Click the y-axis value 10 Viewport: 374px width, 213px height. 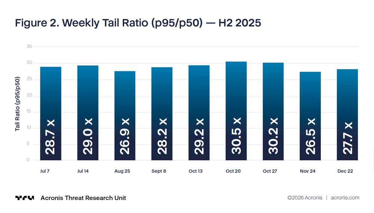tap(29, 127)
